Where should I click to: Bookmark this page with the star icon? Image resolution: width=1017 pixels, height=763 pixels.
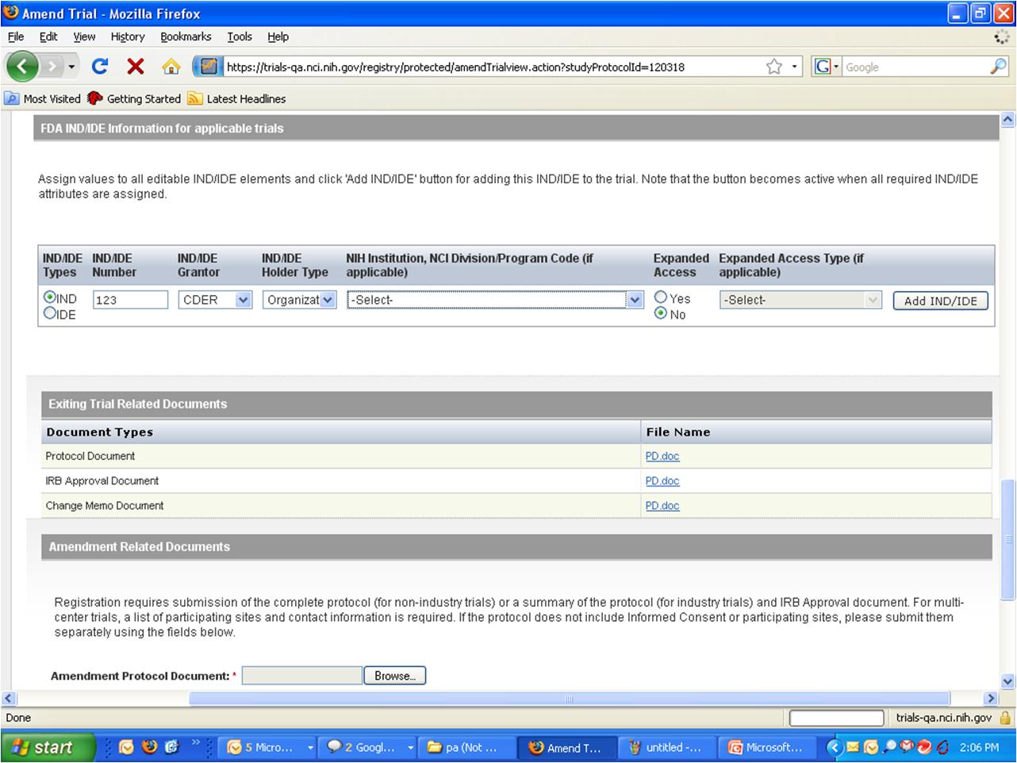point(774,67)
